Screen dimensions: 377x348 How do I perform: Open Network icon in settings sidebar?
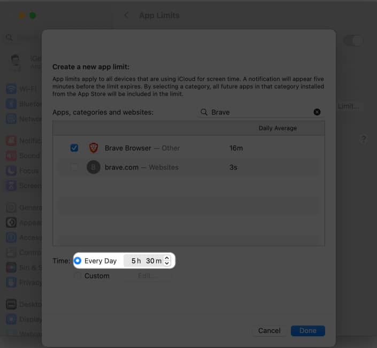11,119
